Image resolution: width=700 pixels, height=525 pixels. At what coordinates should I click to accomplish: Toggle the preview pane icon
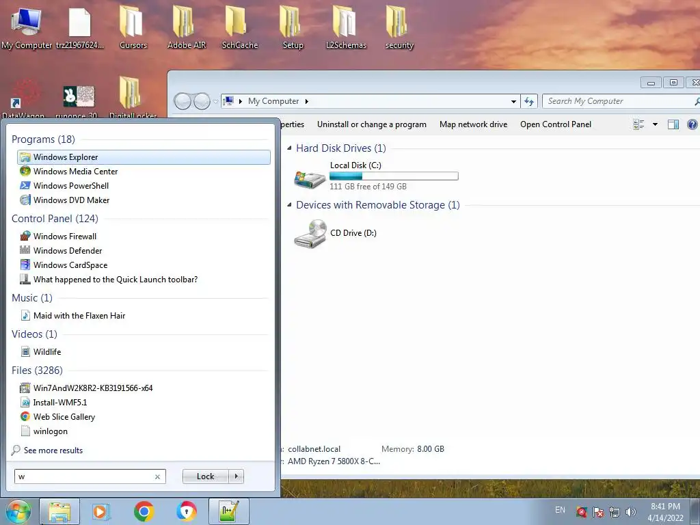click(673, 124)
